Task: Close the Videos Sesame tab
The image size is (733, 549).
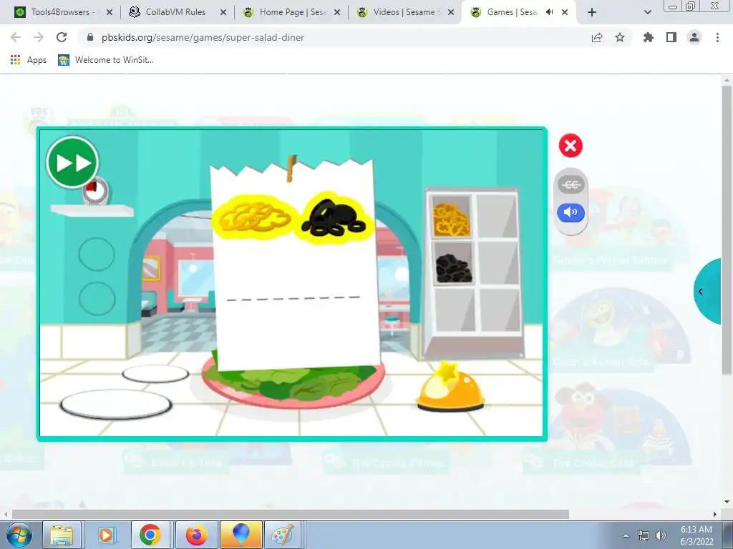Action: (x=451, y=12)
